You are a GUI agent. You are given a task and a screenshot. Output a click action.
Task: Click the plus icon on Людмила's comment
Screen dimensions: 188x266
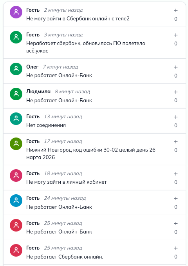(176, 92)
